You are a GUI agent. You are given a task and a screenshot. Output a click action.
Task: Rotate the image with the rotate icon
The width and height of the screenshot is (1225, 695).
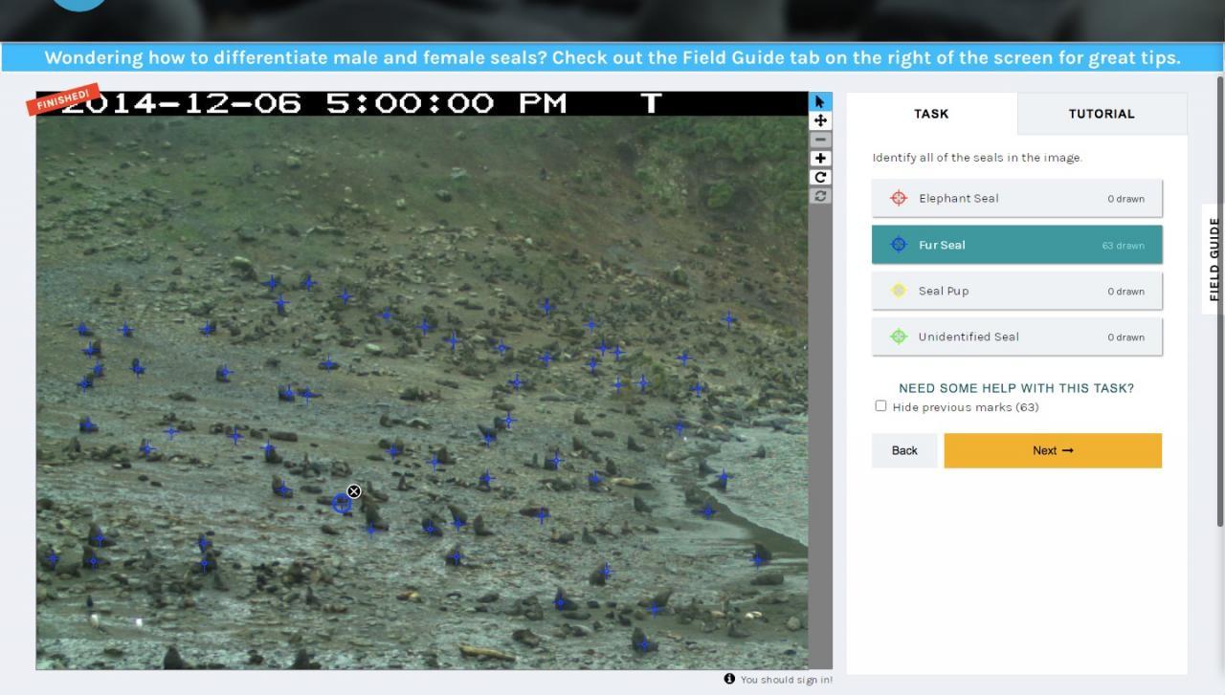click(820, 177)
